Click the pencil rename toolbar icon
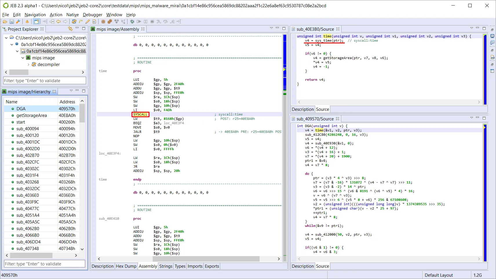The height and width of the screenshot is (279, 496). tap(87, 21)
